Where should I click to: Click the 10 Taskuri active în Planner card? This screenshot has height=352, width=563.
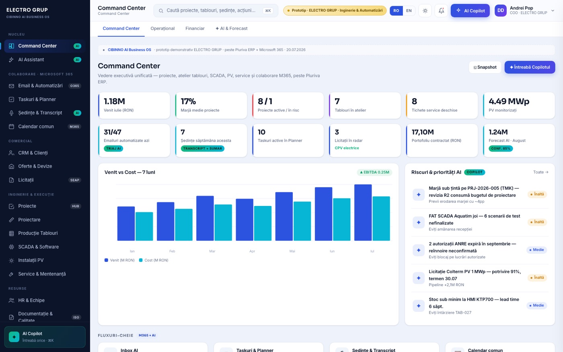point(288,140)
